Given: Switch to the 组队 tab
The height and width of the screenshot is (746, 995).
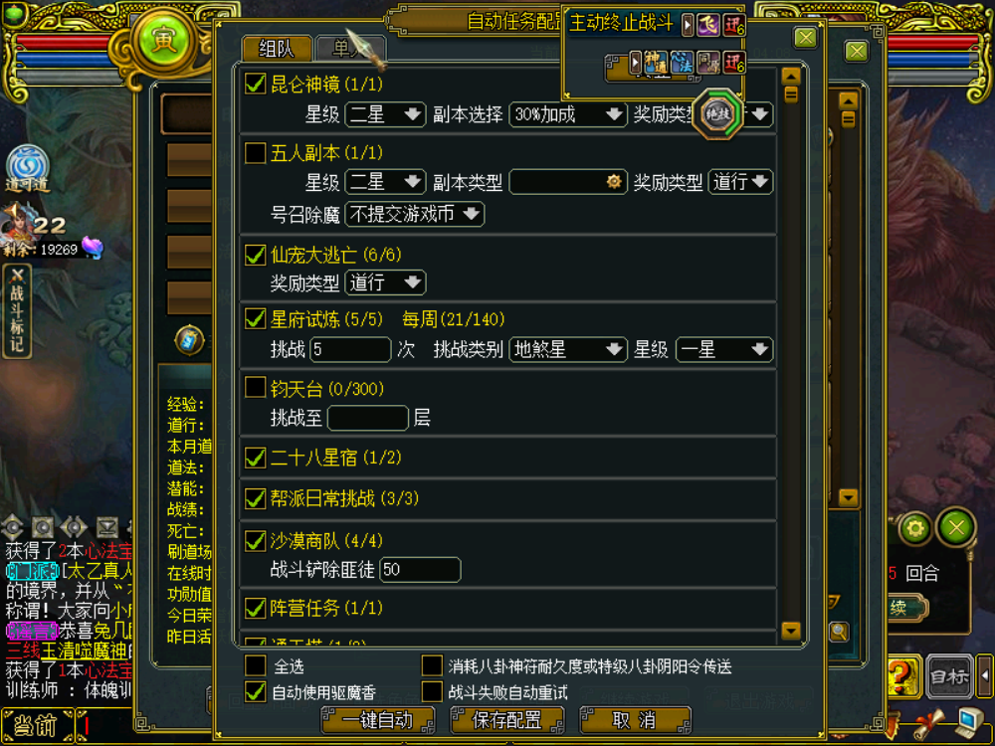Looking at the screenshot, I should pyautogui.click(x=277, y=49).
